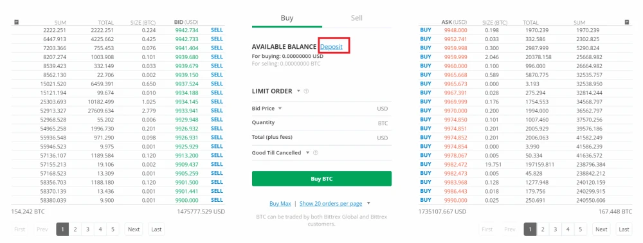The image size is (643, 243).
Task: Go to page 3 of bids
Action: pyautogui.click(x=87, y=230)
